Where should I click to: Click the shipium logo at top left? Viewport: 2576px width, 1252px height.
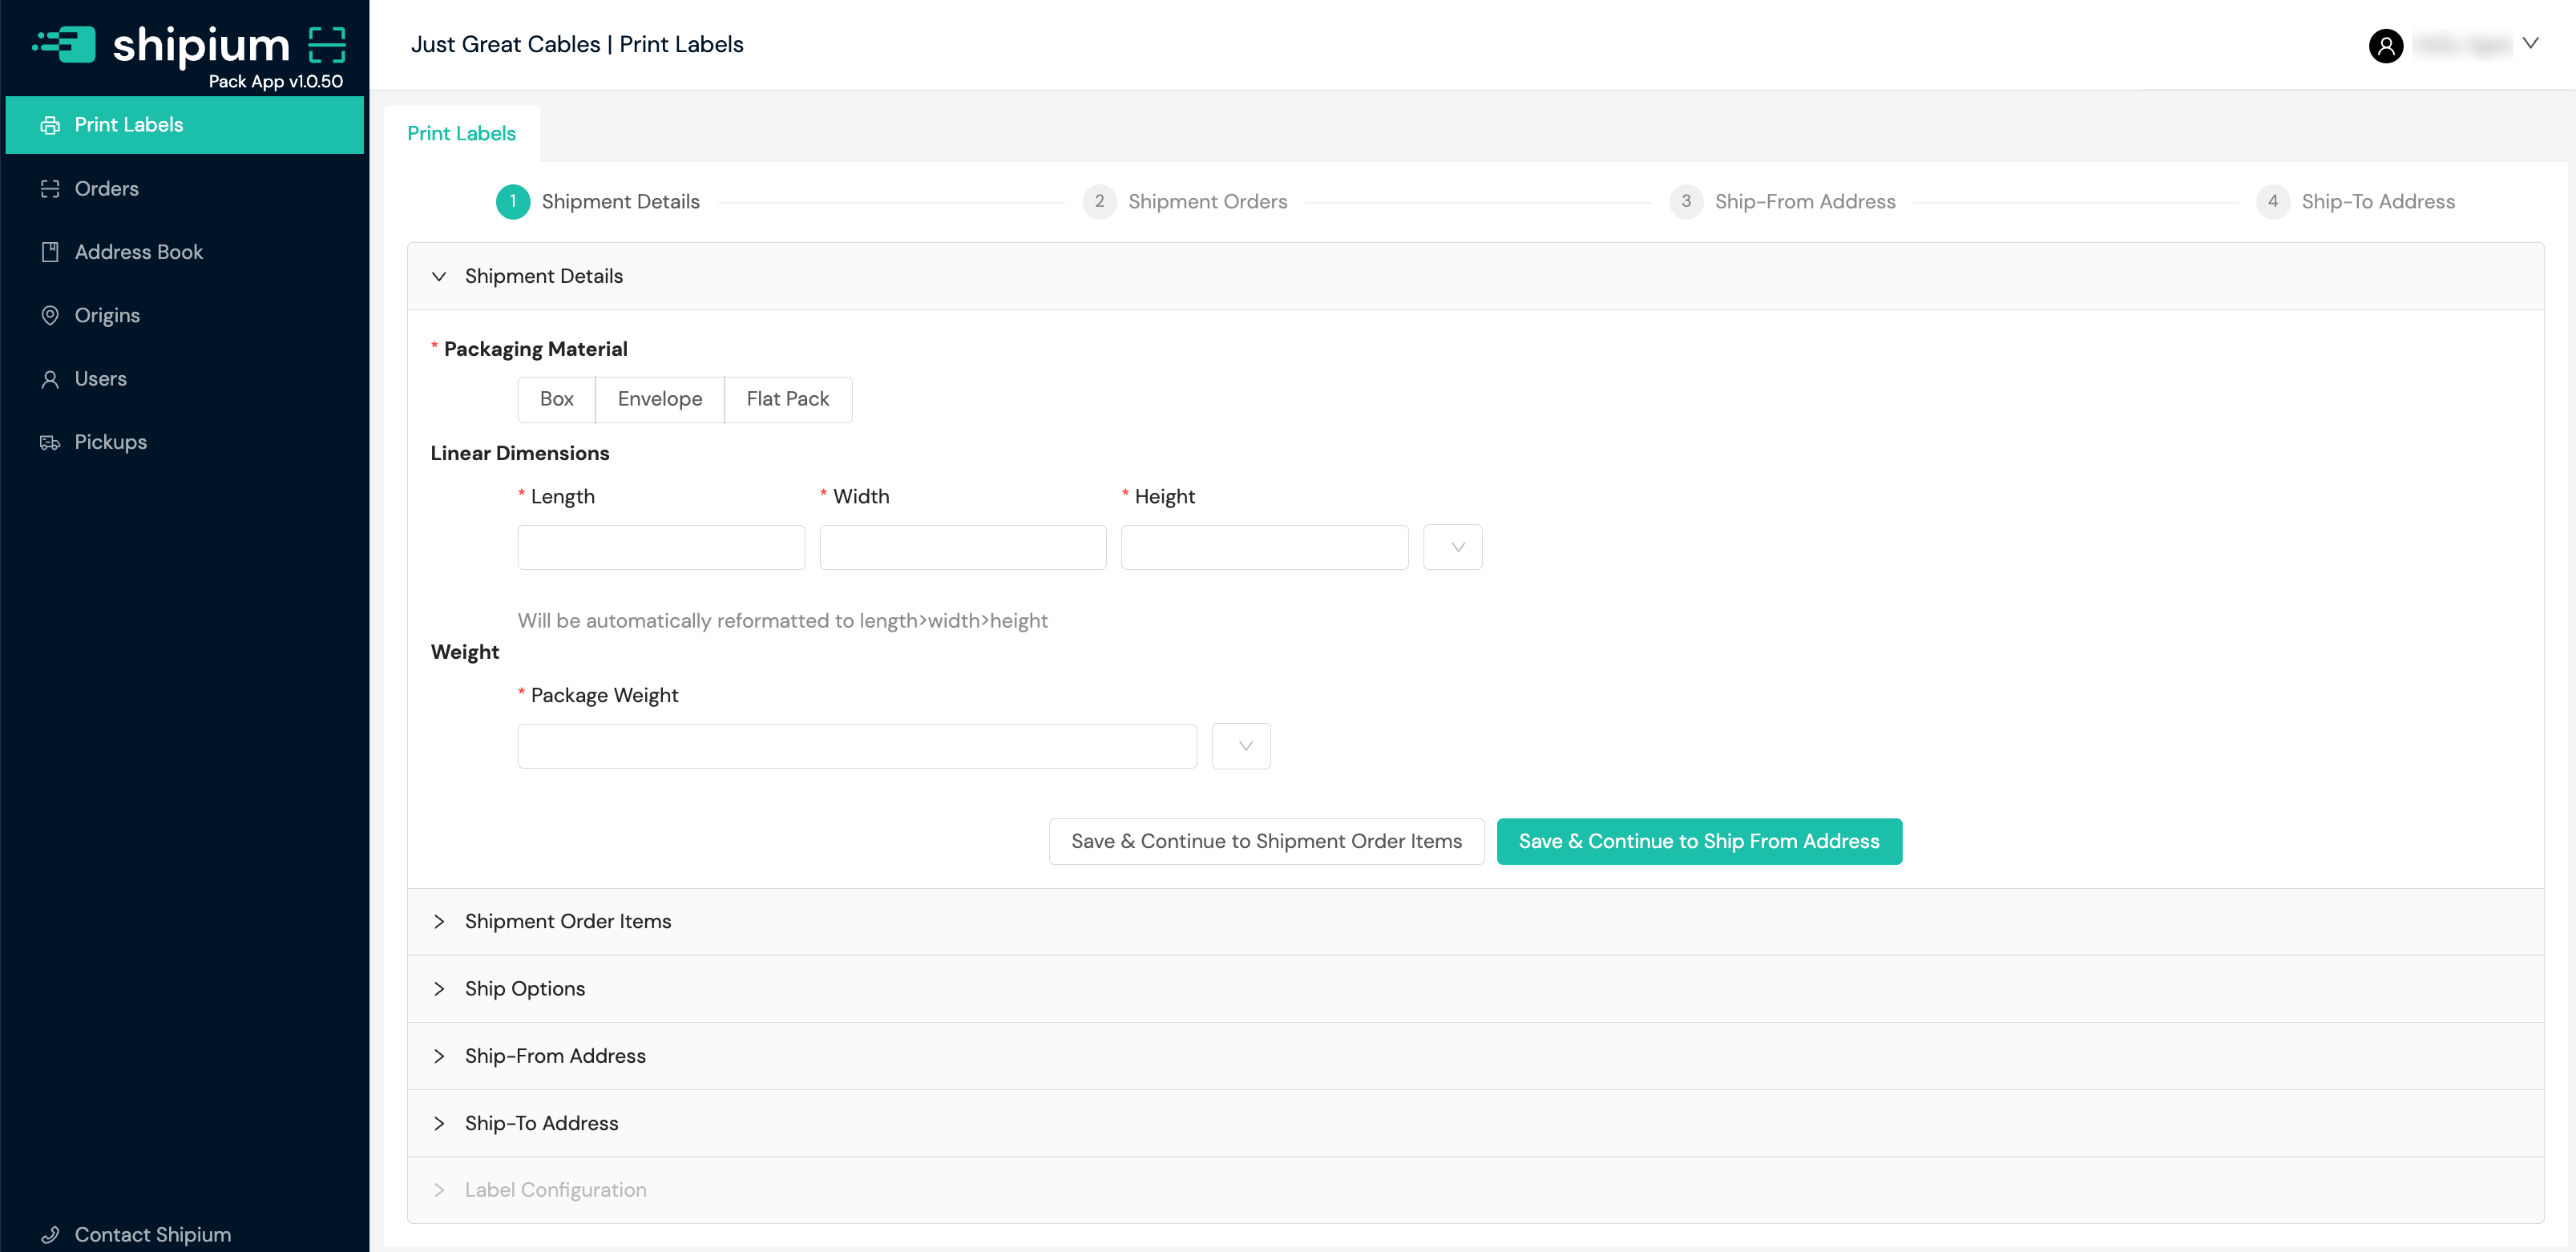coord(161,45)
